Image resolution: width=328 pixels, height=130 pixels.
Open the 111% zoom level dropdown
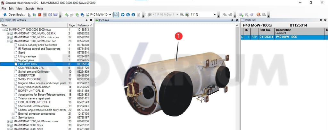point(215,15)
